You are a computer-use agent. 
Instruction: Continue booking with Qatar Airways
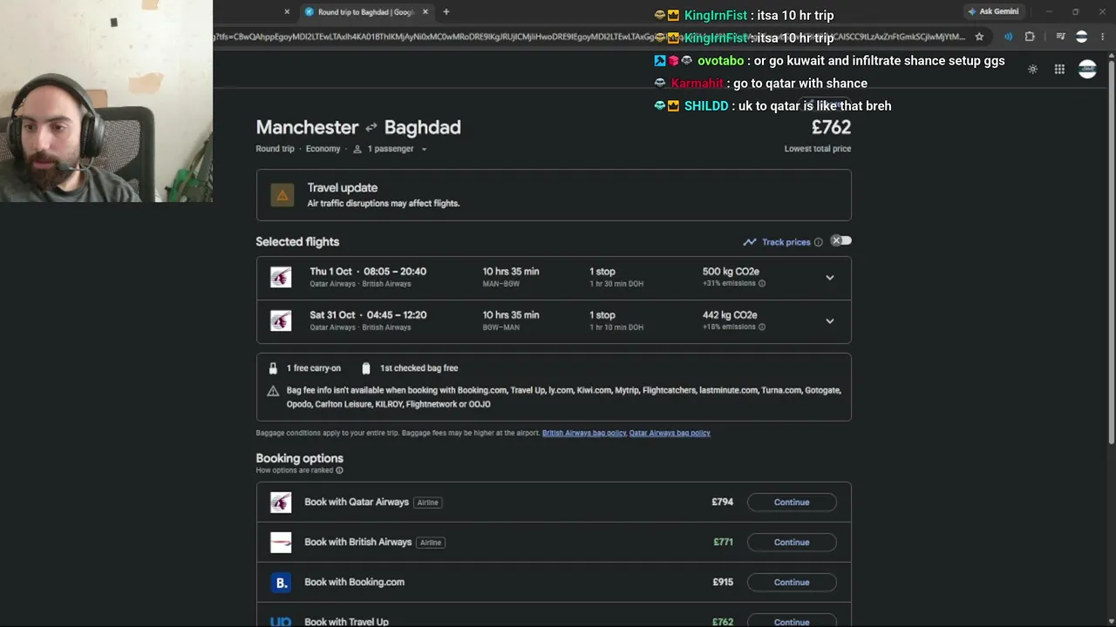(x=792, y=502)
